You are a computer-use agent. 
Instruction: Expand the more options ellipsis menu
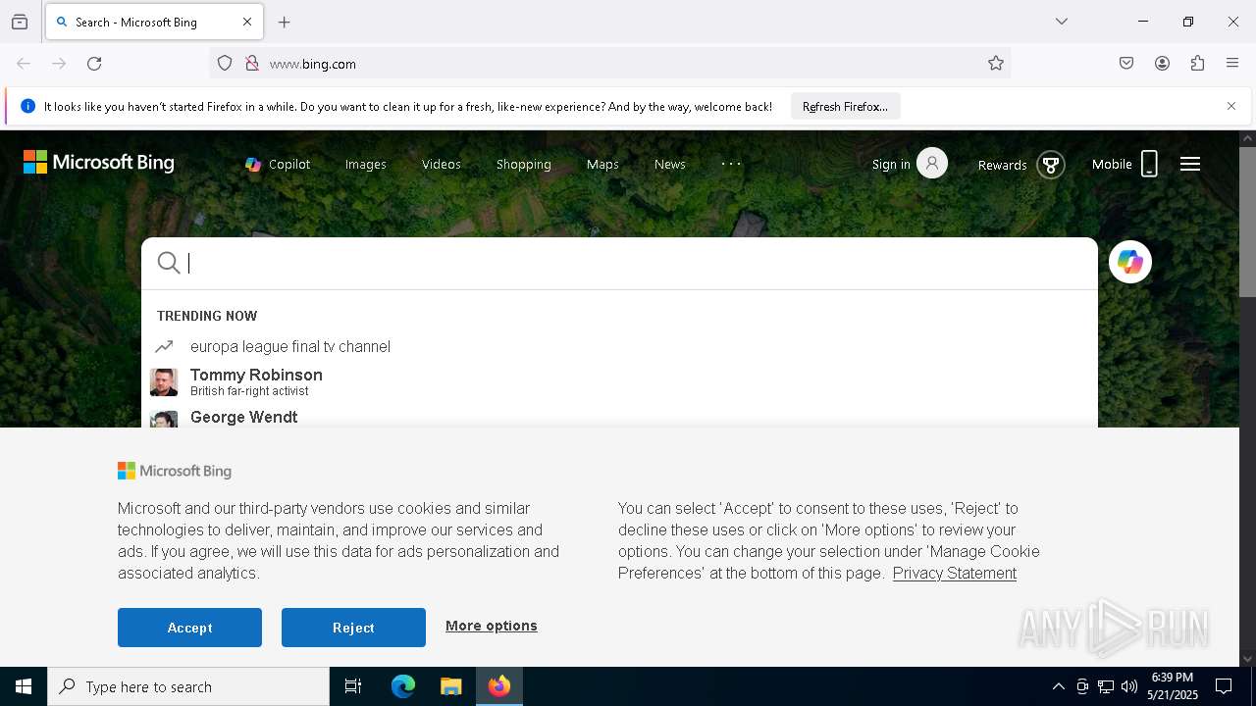(731, 164)
